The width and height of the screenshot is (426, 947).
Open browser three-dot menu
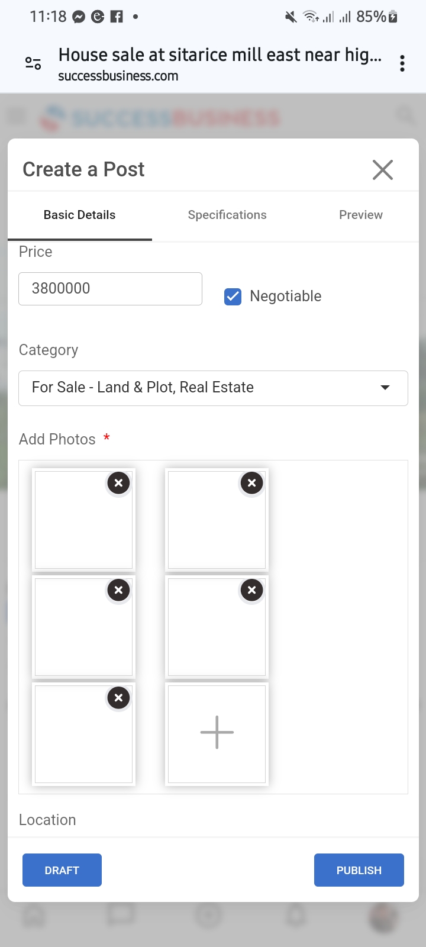pos(402,63)
